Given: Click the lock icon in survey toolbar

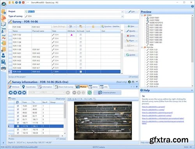Looking at the screenshot, I should pyautogui.click(x=93, y=26).
